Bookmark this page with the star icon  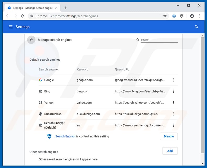pyautogui.click(x=165, y=16)
